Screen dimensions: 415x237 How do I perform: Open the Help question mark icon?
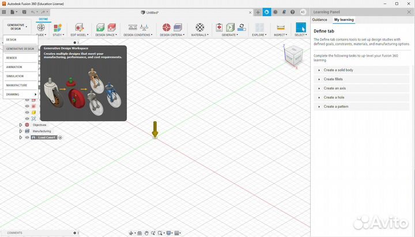(x=292, y=12)
